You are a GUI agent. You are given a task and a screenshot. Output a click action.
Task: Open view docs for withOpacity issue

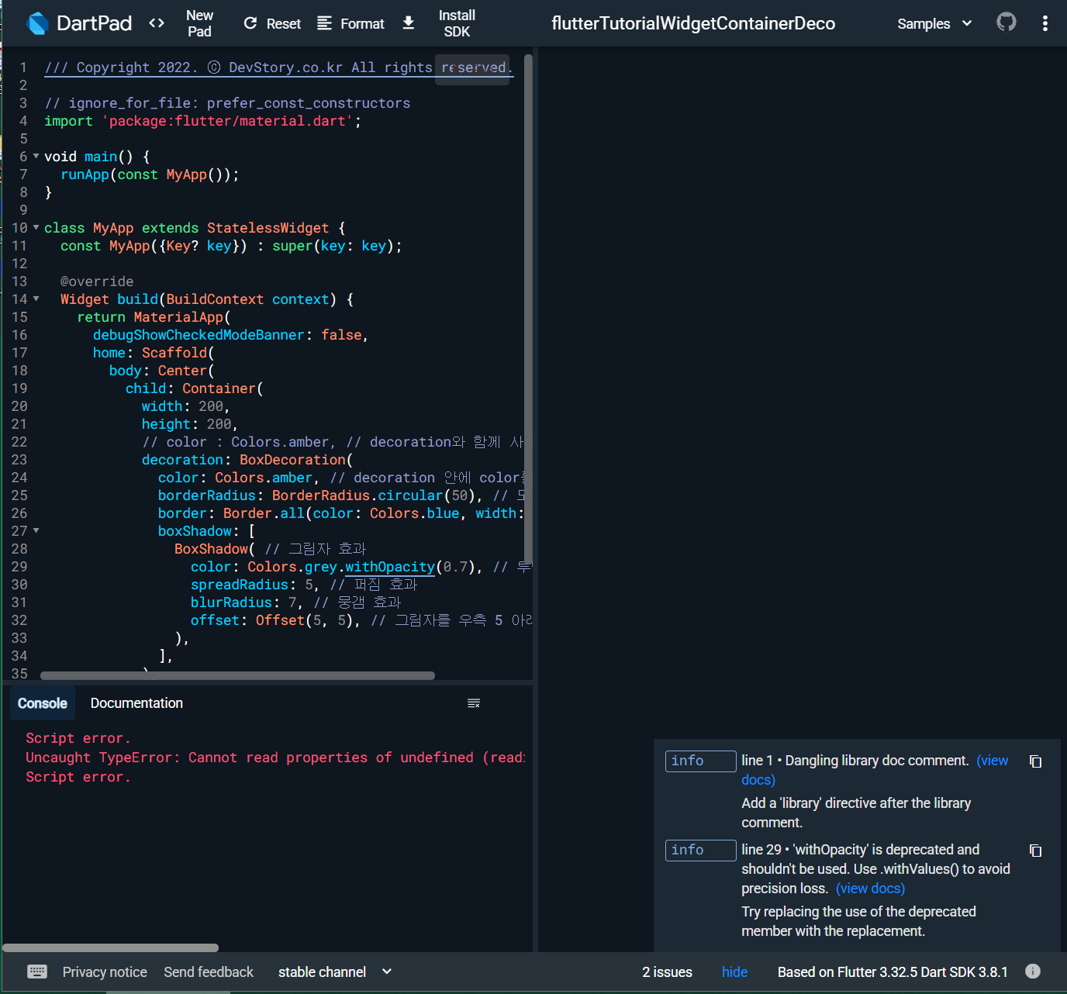click(x=870, y=889)
